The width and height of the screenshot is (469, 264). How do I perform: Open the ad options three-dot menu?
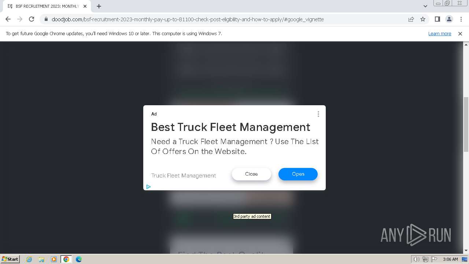click(318, 114)
